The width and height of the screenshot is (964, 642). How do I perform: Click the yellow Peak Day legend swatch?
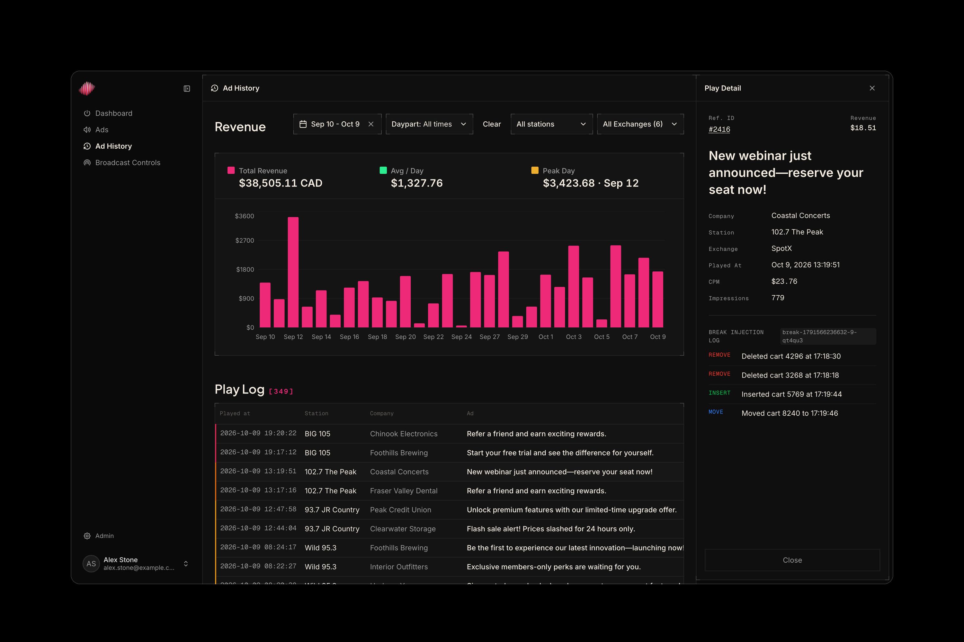(x=535, y=170)
